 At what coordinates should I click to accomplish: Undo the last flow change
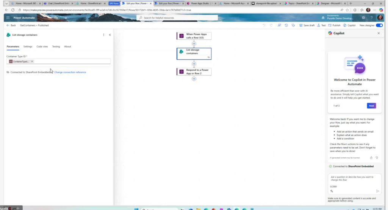pyautogui.click(x=264, y=25)
